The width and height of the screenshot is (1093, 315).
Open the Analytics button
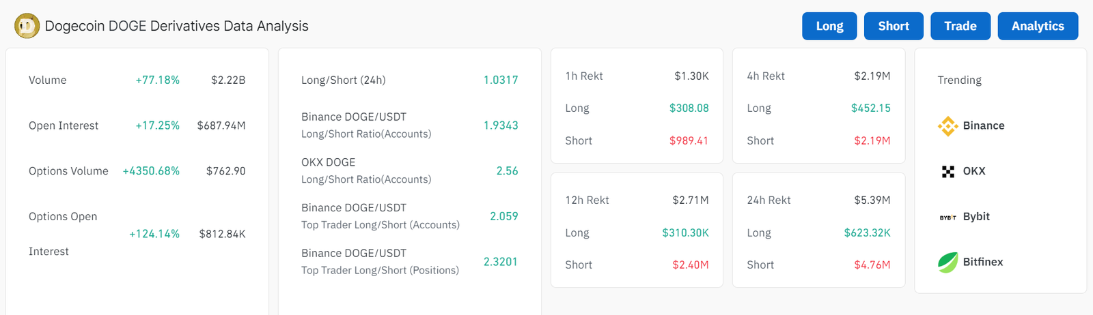click(x=1037, y=26)
